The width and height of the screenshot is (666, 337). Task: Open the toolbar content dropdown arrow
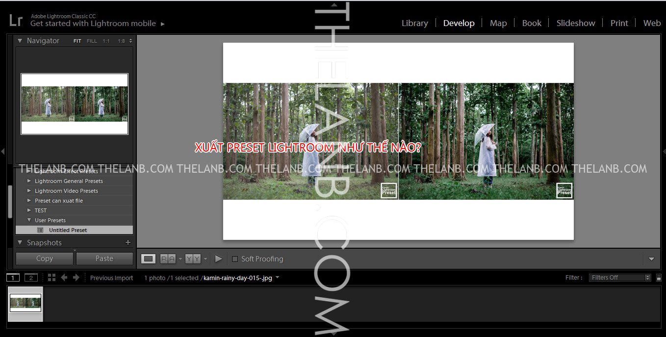[651, 259]
